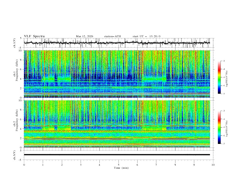Screen dimensions: 240x185
Task: Click the 'start UT = 13:20:0' text
Action: [x=146, y=36]
